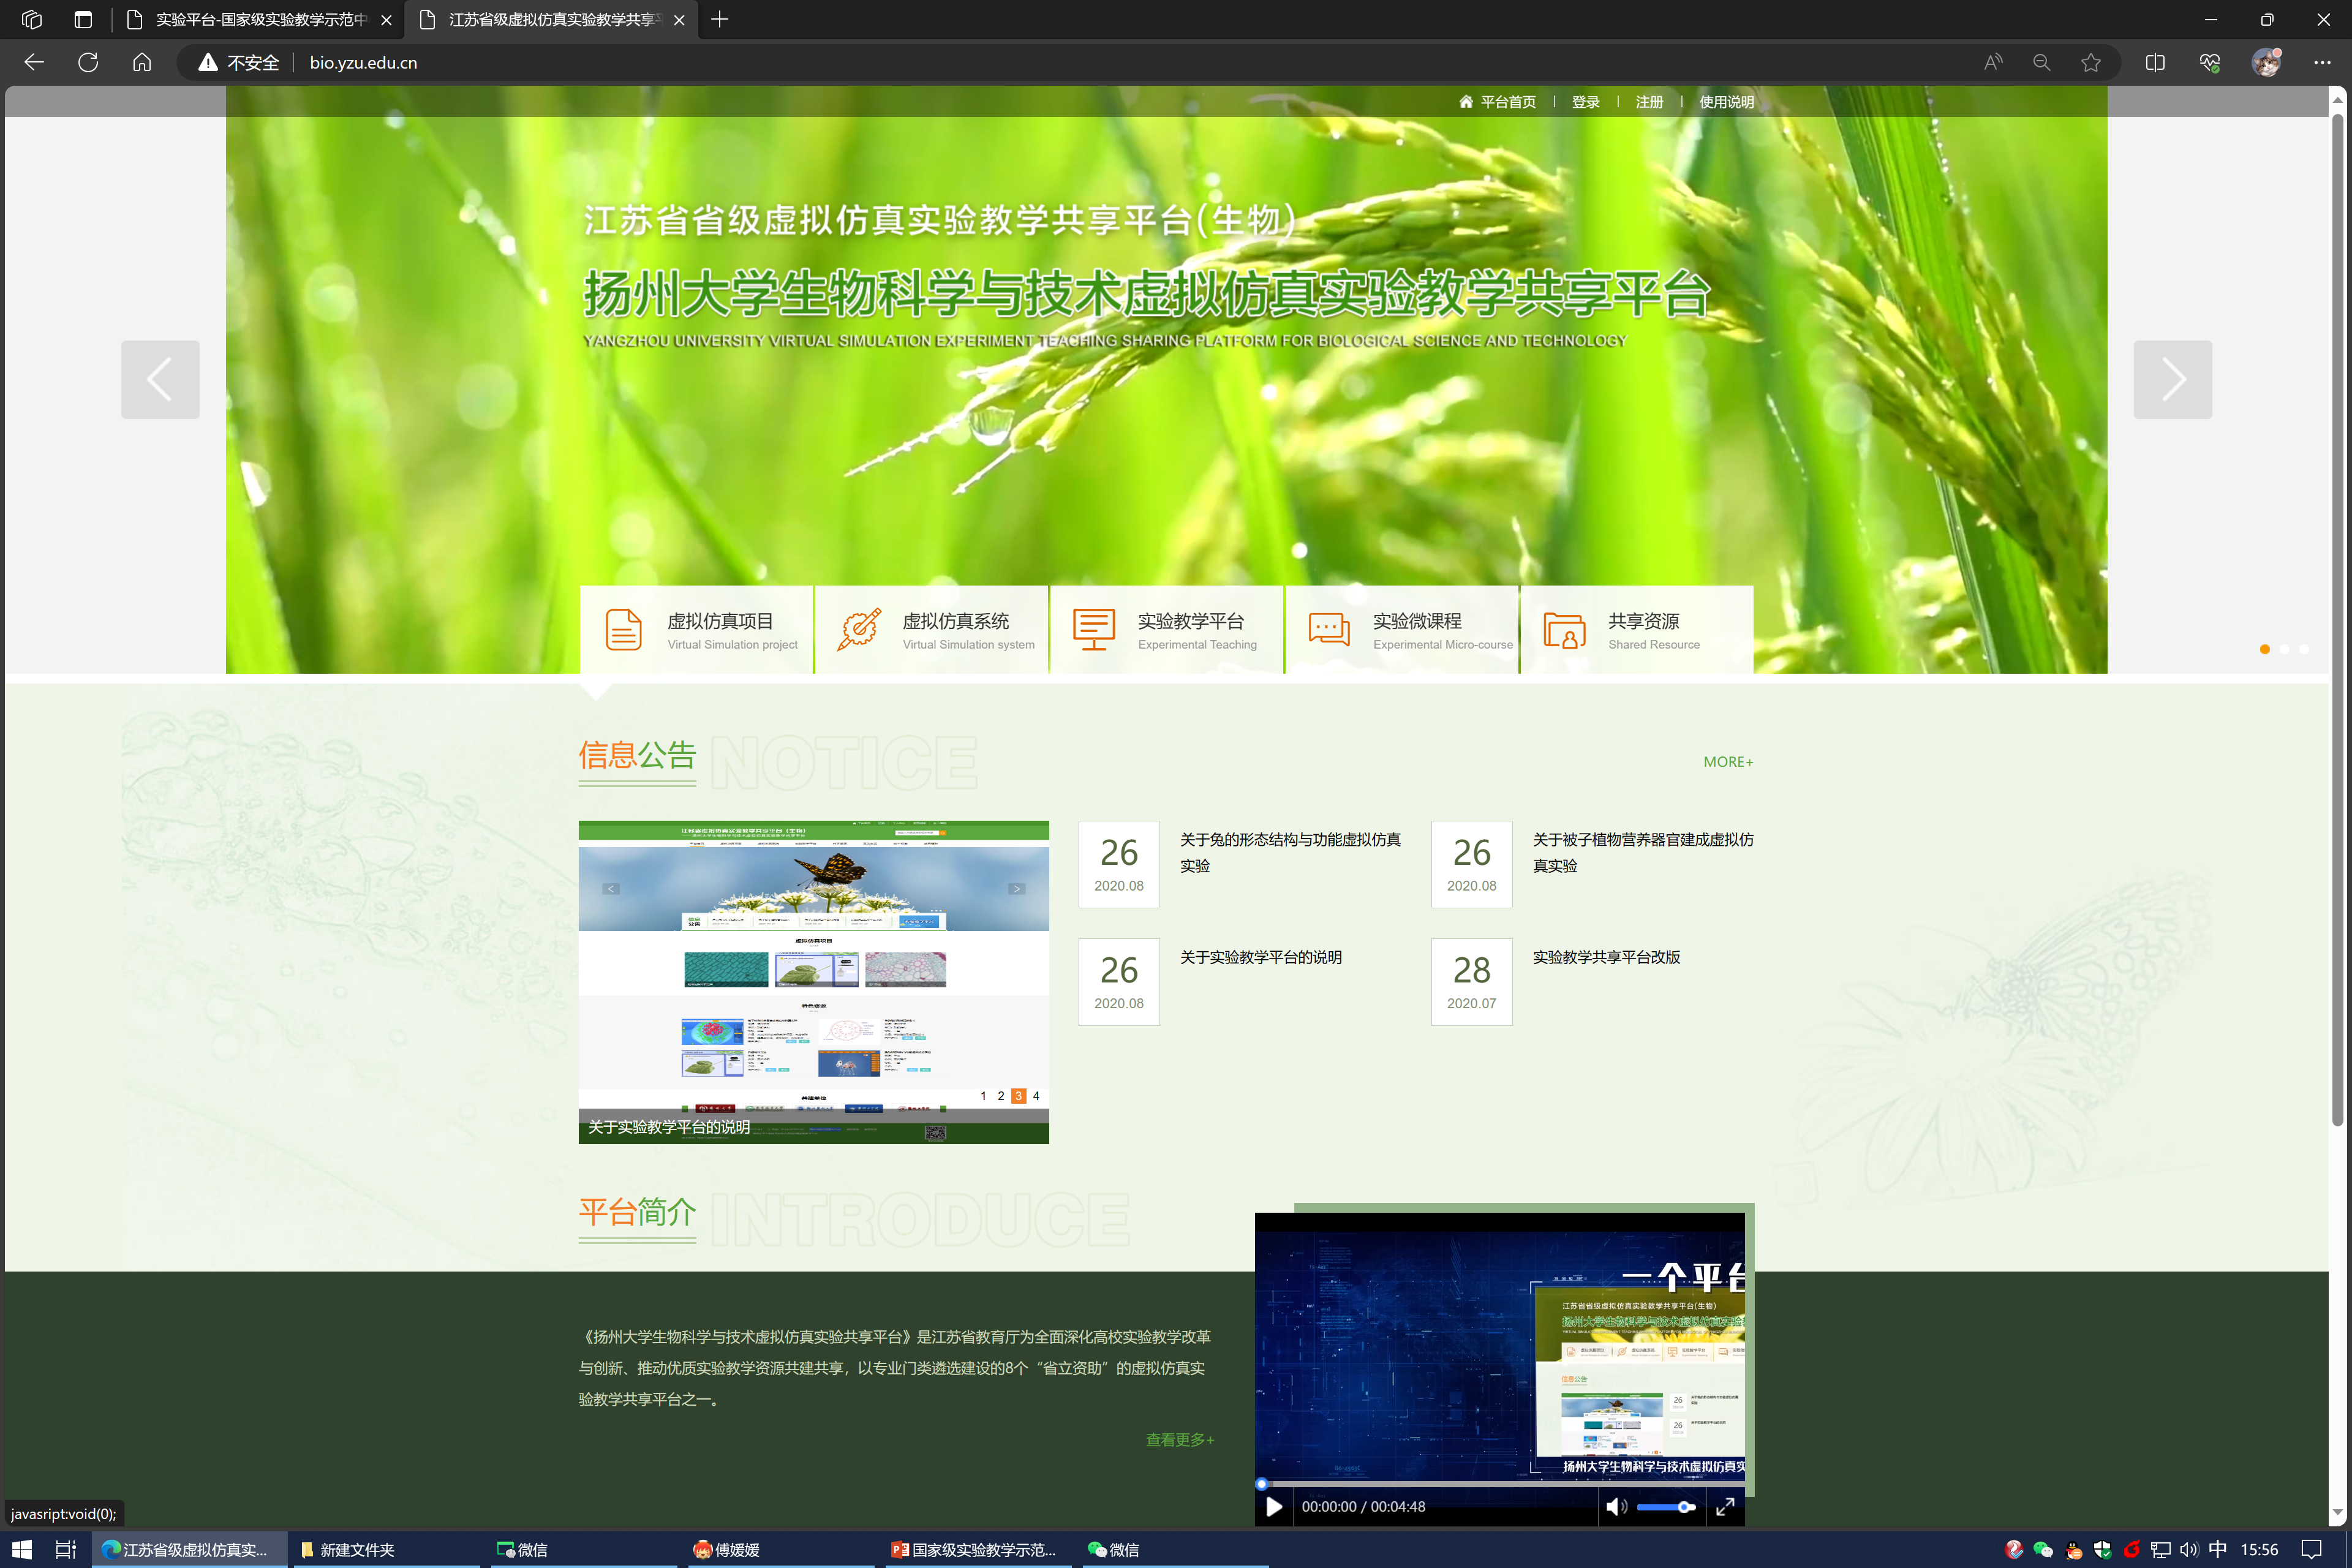Viewport: 2352px width, 1568px height.
Task: Refresh the browser page
Action: click(x=88, y=62)
